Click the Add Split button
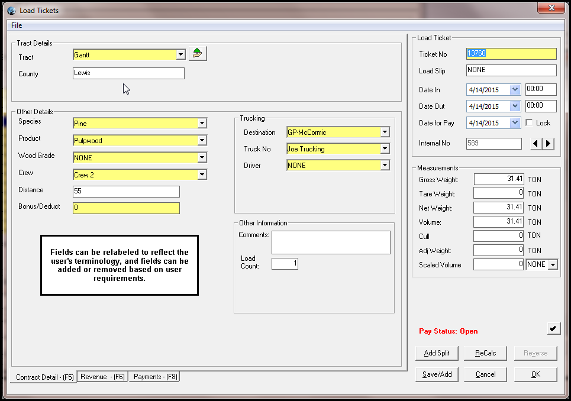Viewport: 571px width, 401px height. (x=437, y=353)
